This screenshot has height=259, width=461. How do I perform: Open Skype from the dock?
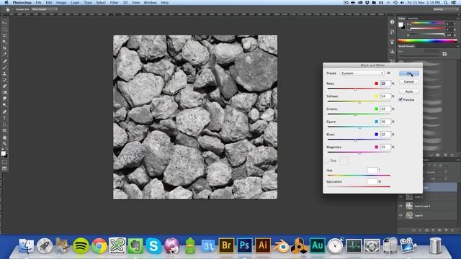[x=153, y=246]
